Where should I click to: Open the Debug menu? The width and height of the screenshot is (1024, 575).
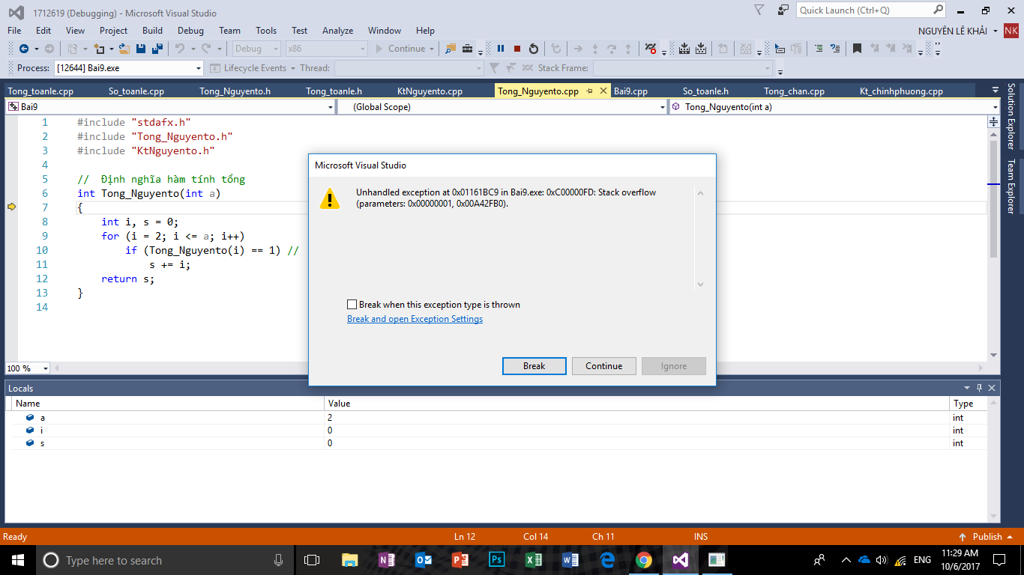tap(190, 31)
